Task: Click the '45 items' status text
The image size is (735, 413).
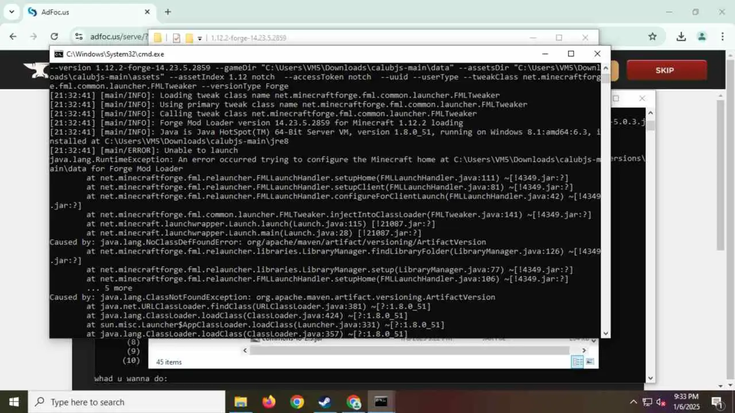Action: (169, 362)
